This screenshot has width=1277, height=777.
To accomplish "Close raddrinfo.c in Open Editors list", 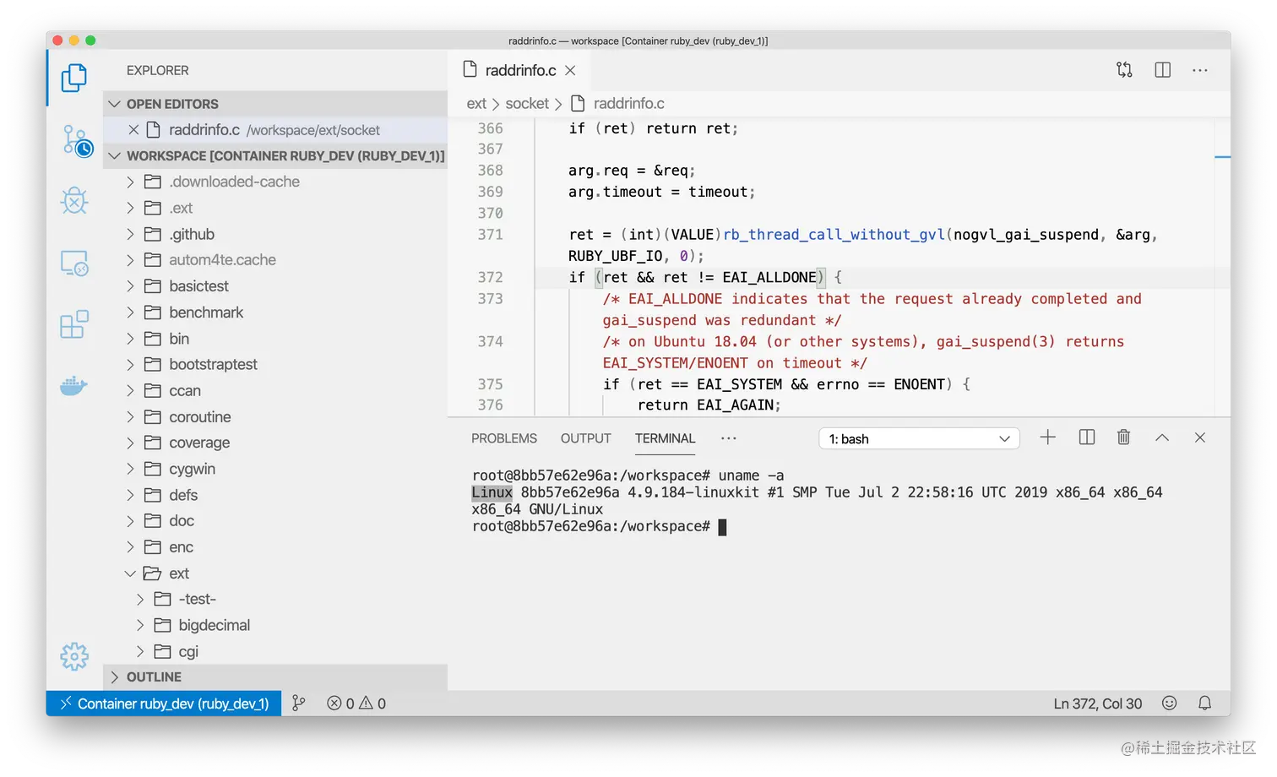I will click(x=133, y=130).
